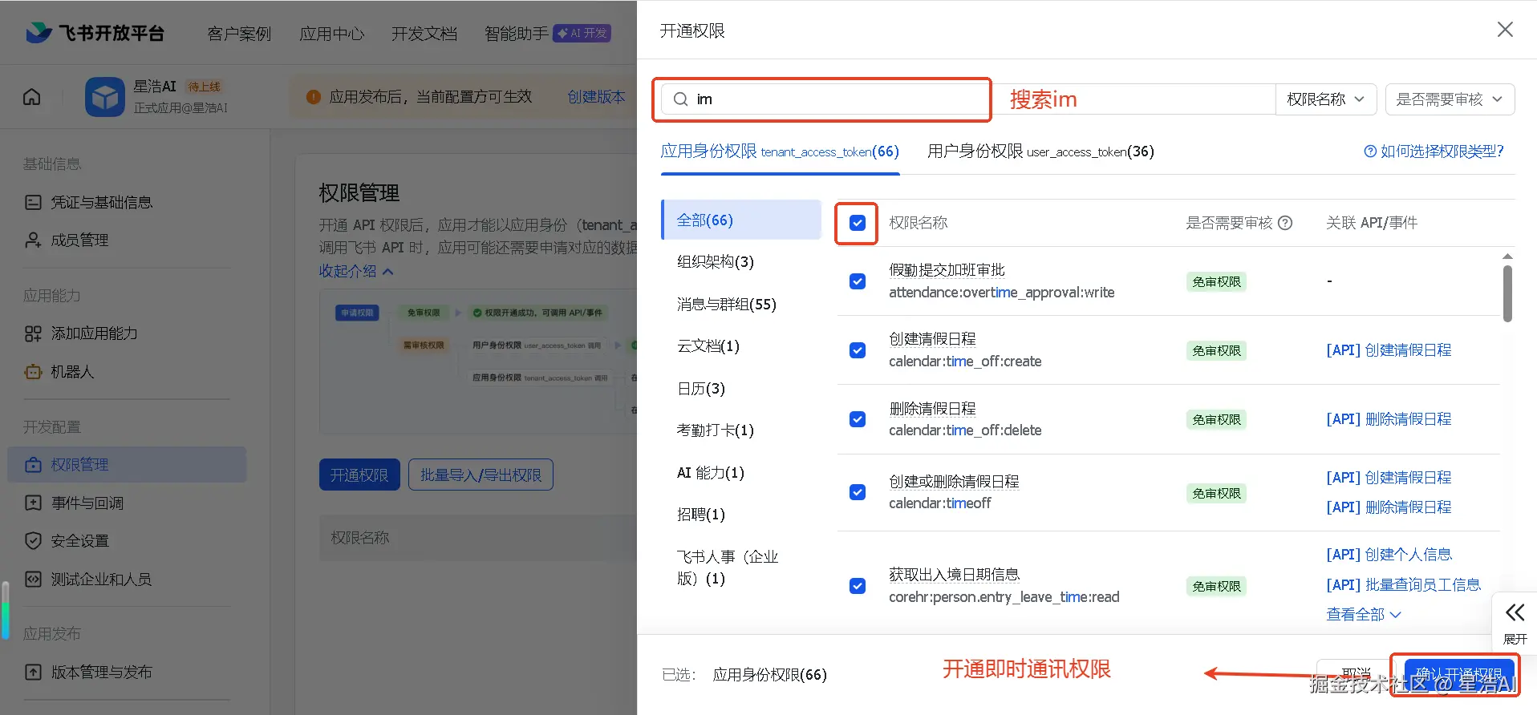Screen dimensions: 1537x715
Task: Uncheck 假勤提交加班审批 permission
Action: [x=858, y=281]
